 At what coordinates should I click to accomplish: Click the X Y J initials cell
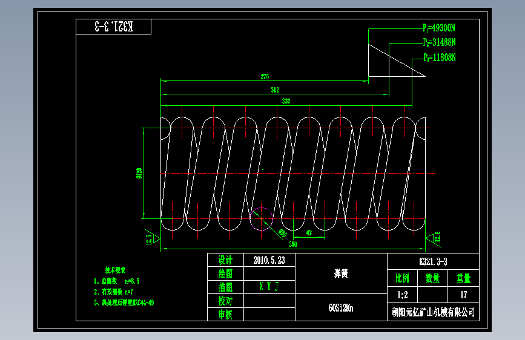click(269, 286)
